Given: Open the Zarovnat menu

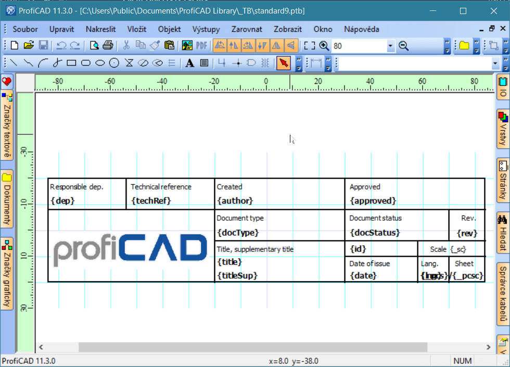Looking at the screenshot, I should click(247, 29).
